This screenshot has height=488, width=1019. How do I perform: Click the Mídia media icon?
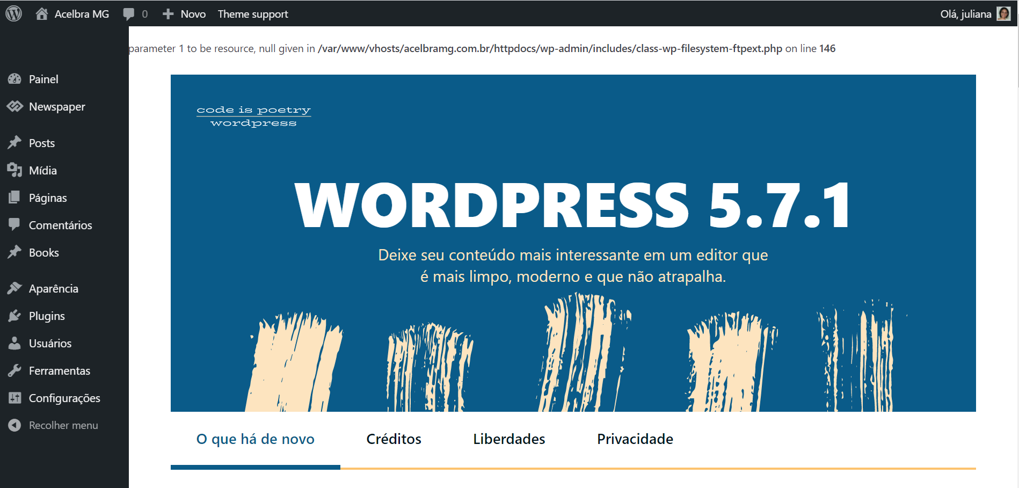point(14,170)
